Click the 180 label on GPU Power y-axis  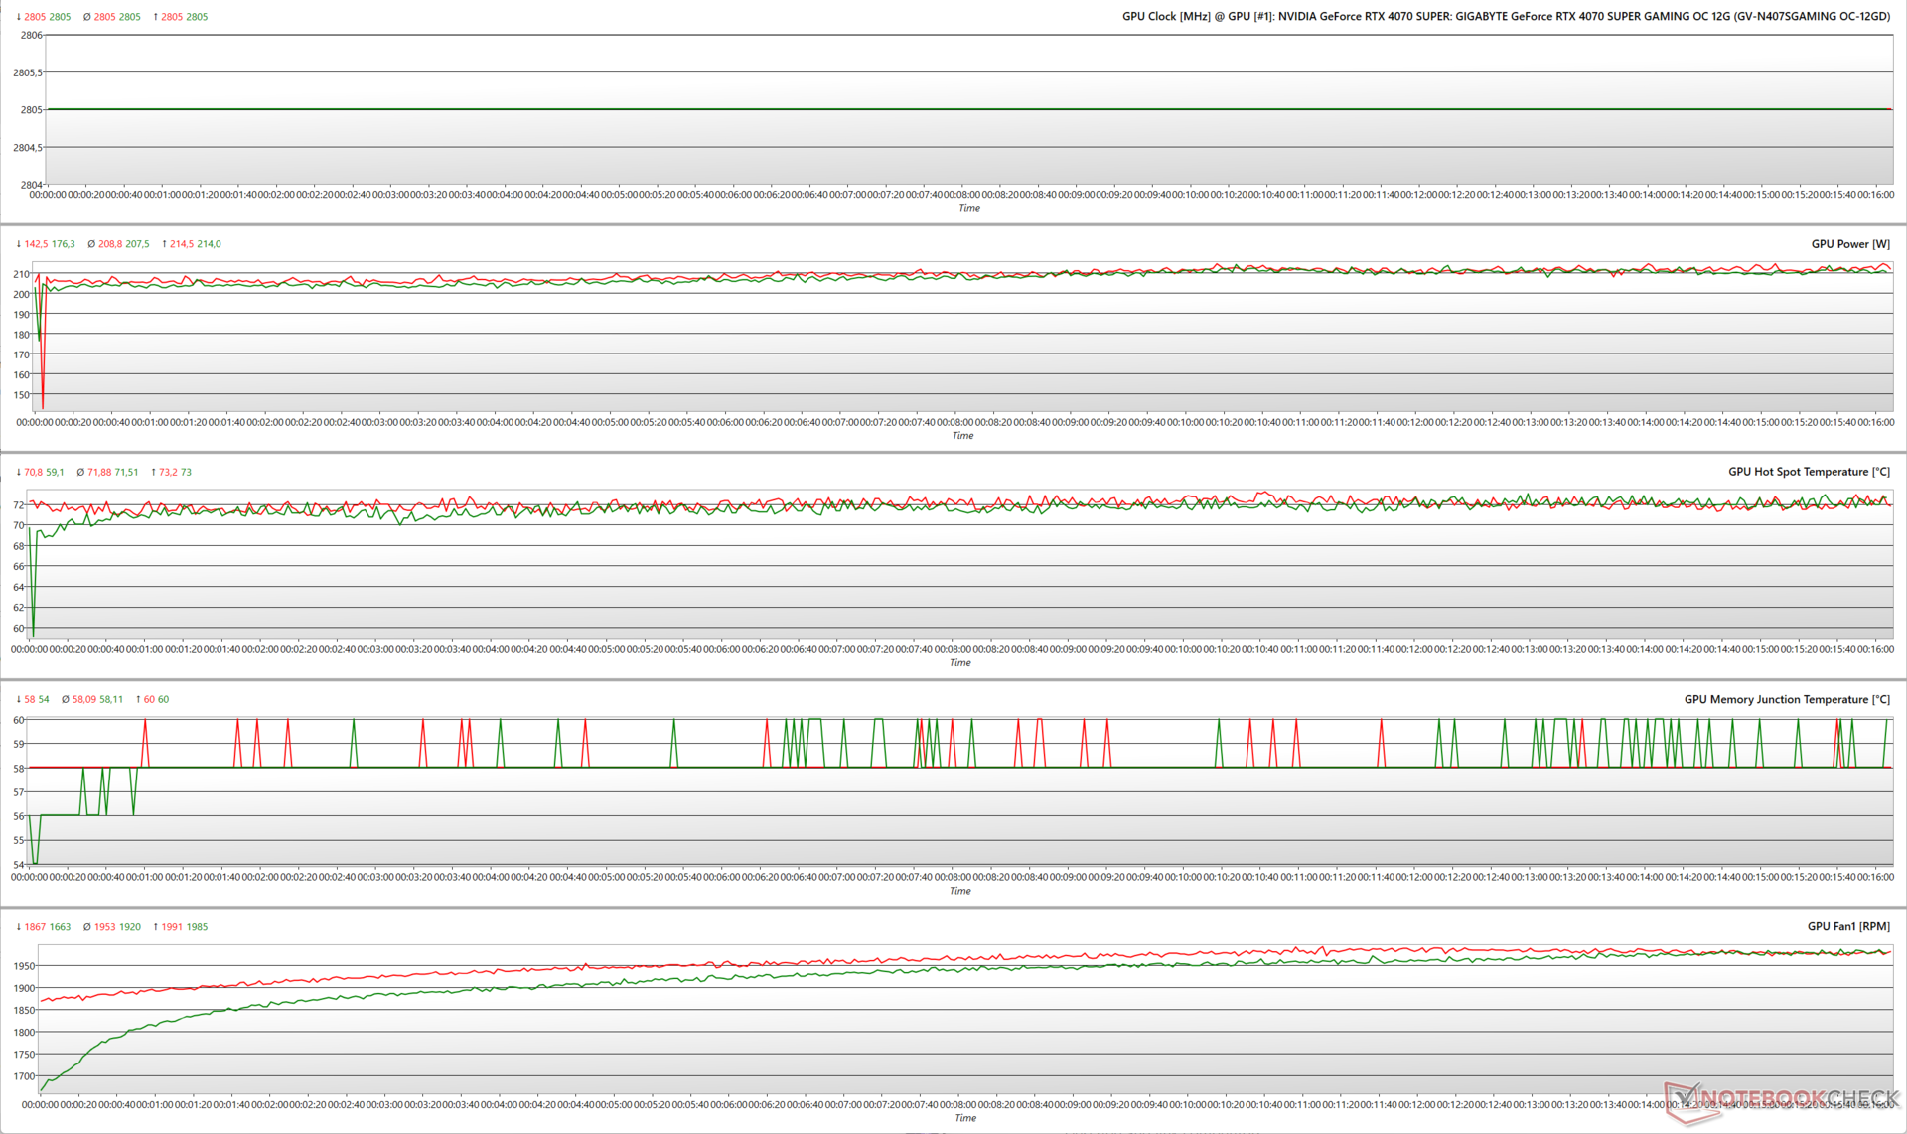(x=21, y=335)
